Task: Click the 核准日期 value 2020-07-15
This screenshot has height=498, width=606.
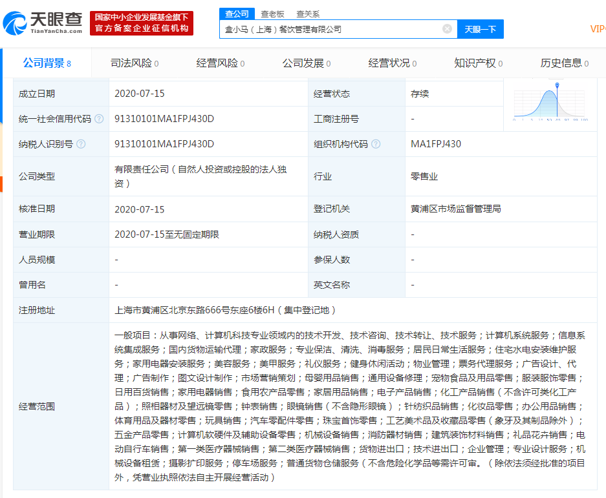Action: (140, 209)
